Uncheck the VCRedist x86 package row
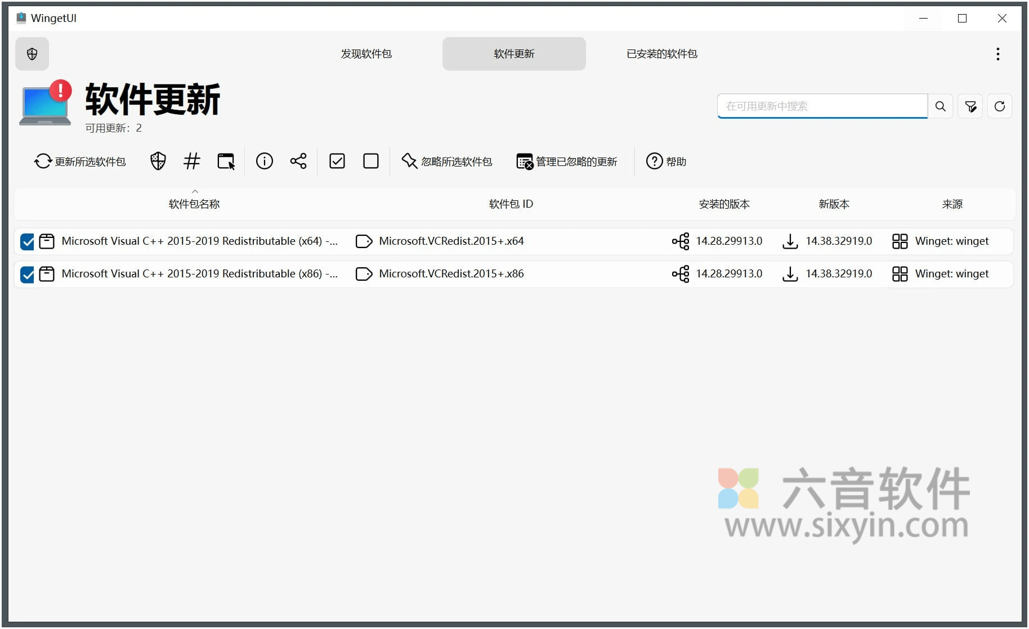Viewport: 1029px width, 629px height. pos(26,274)
